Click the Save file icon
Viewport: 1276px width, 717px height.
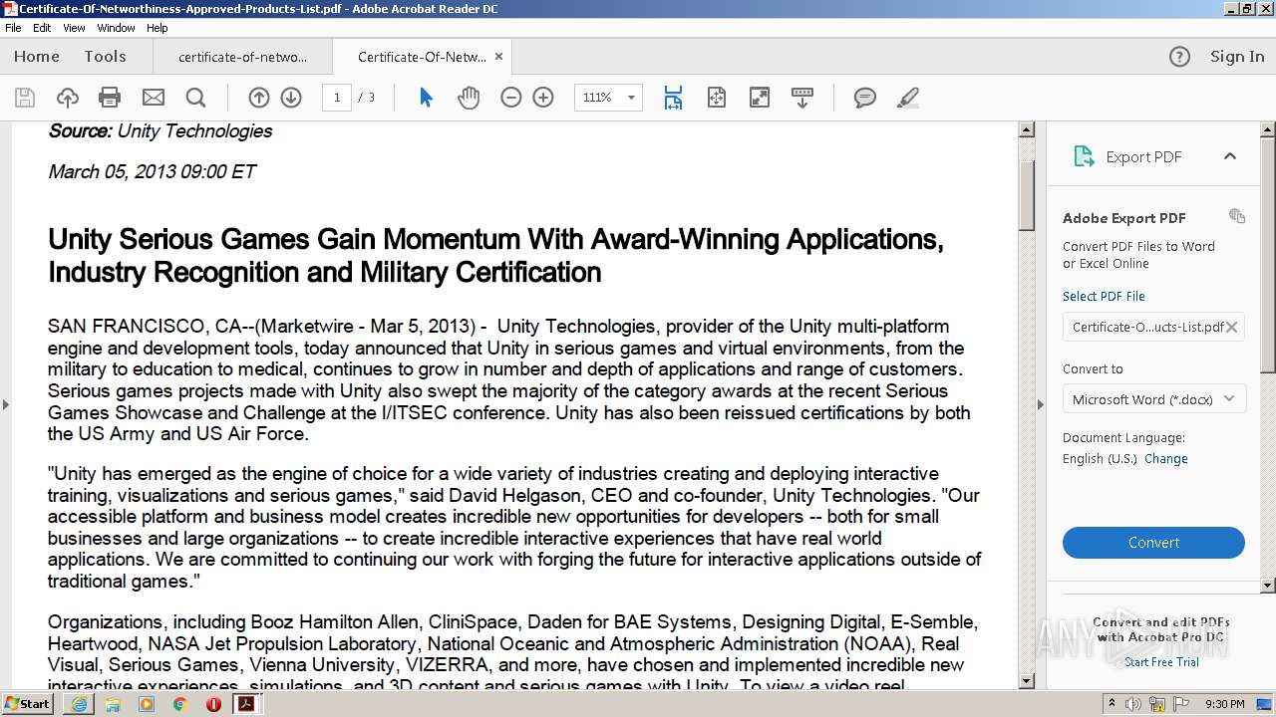(25, 98)
